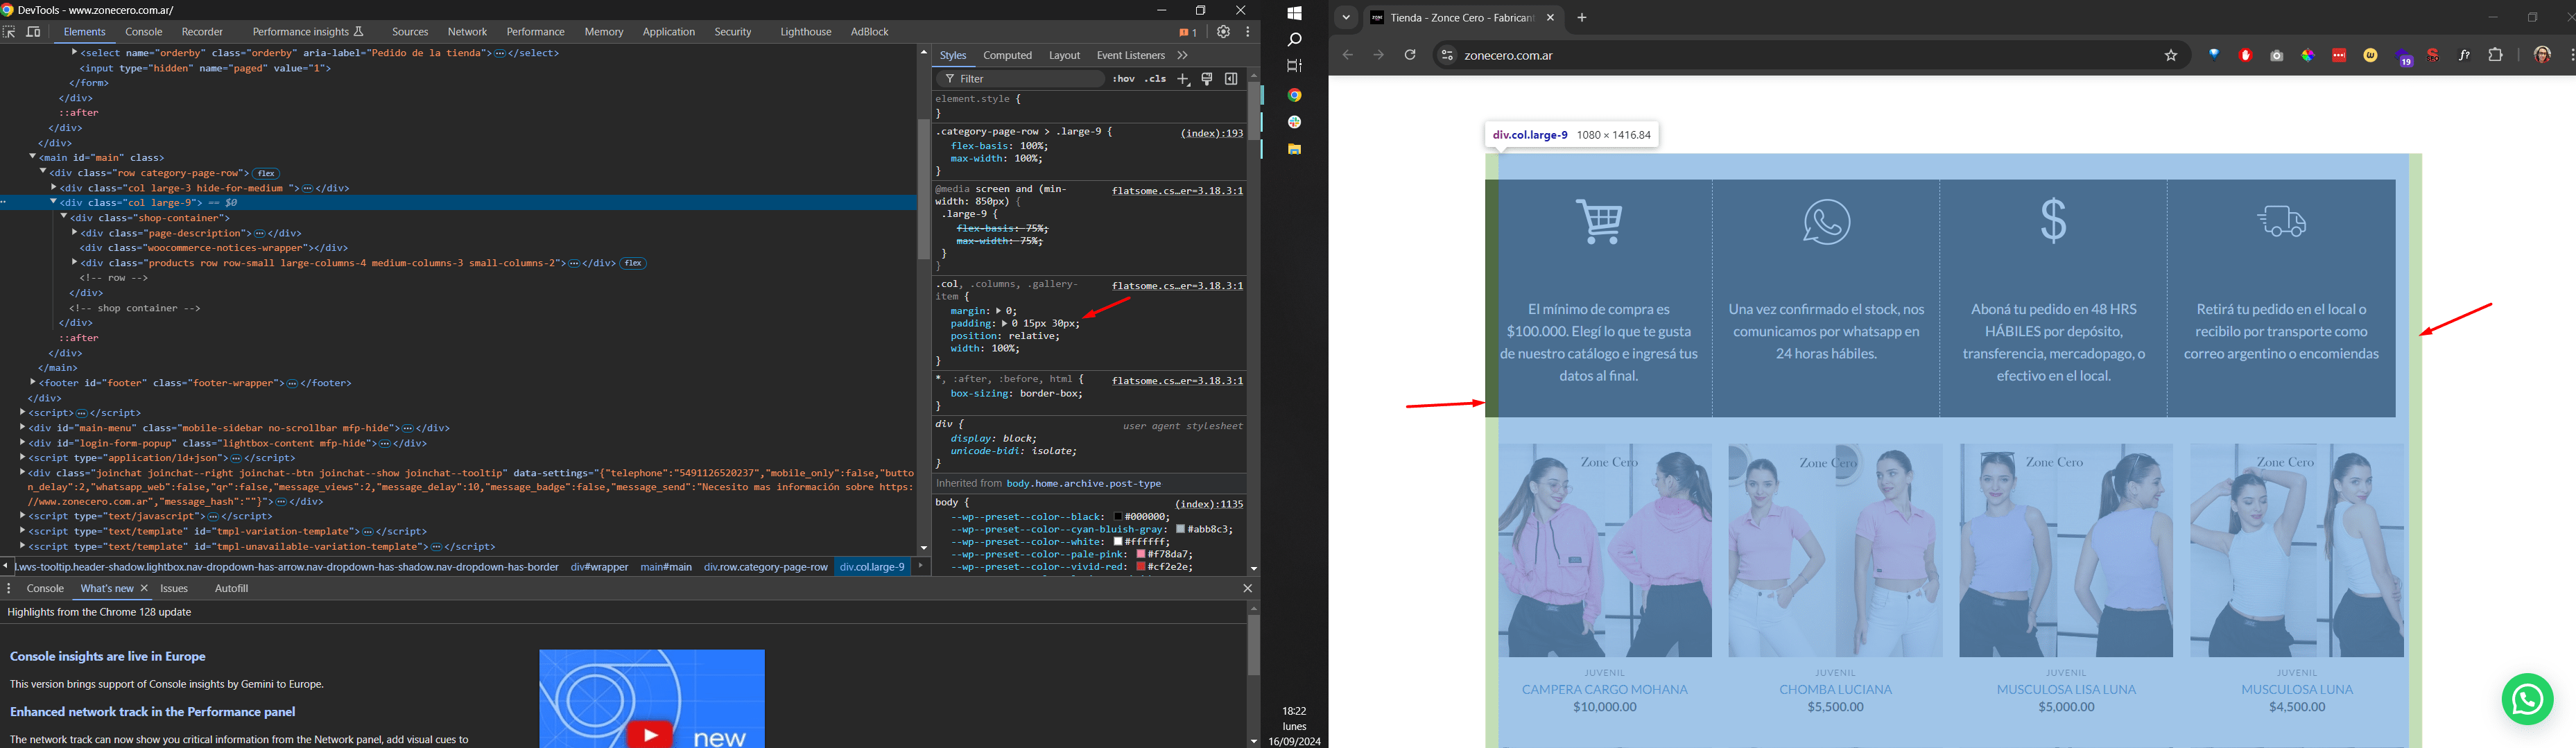Toggle computed styles sidebar icon
Screen dimensions: 2576x748
click(x=1231, y=79)
